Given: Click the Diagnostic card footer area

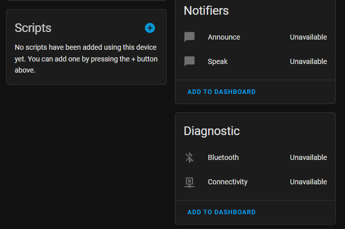Looking at the screenshot, I should (294, 212).
